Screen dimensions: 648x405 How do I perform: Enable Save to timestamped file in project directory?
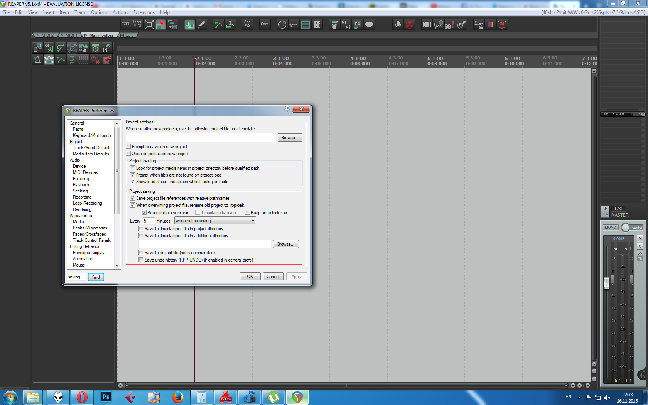[x=141, y=229]
